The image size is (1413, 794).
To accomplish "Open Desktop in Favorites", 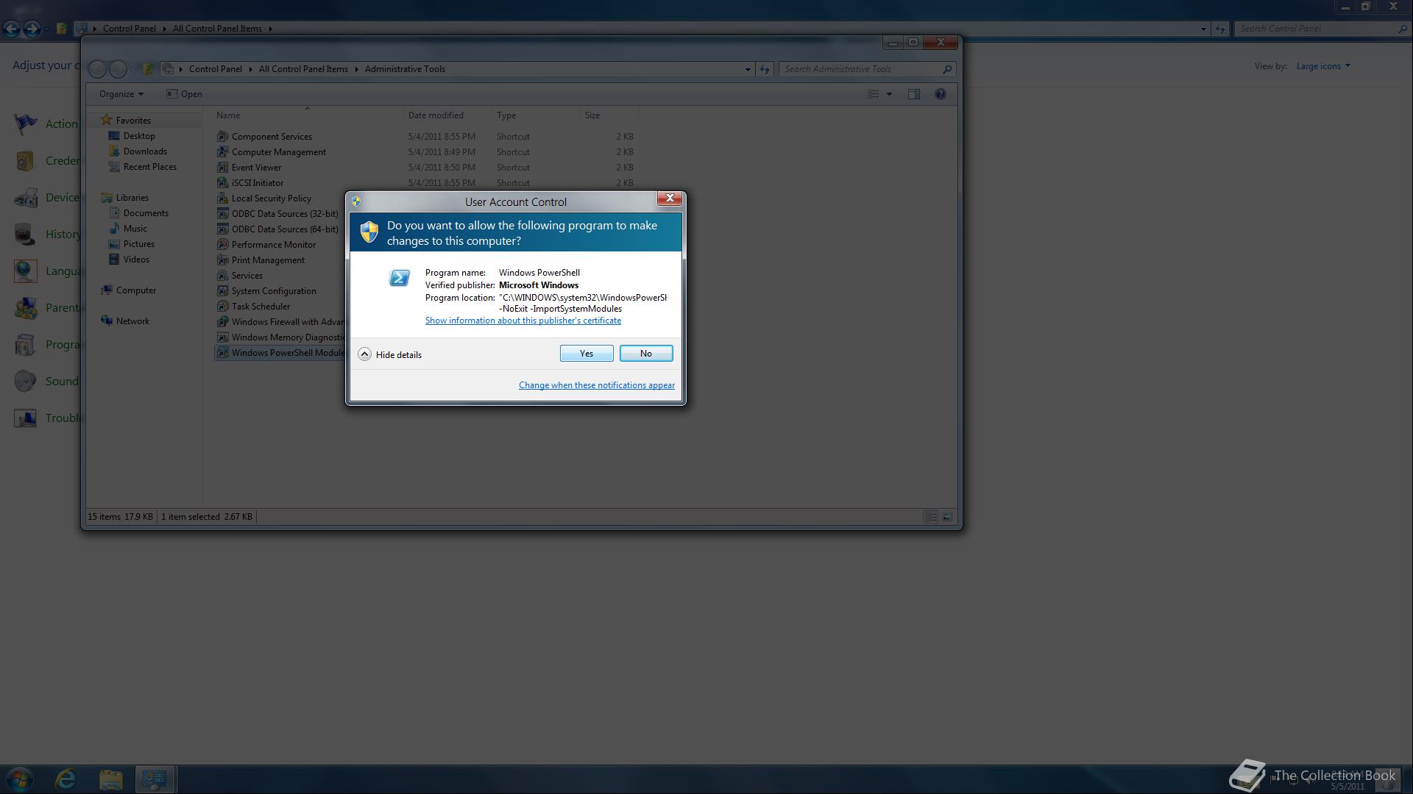I will point(139,136).
